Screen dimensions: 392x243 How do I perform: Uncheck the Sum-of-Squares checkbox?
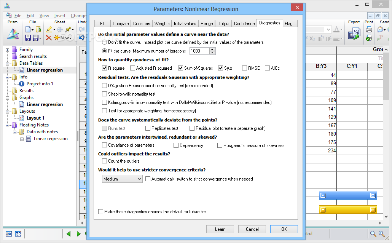coord(180,68)
